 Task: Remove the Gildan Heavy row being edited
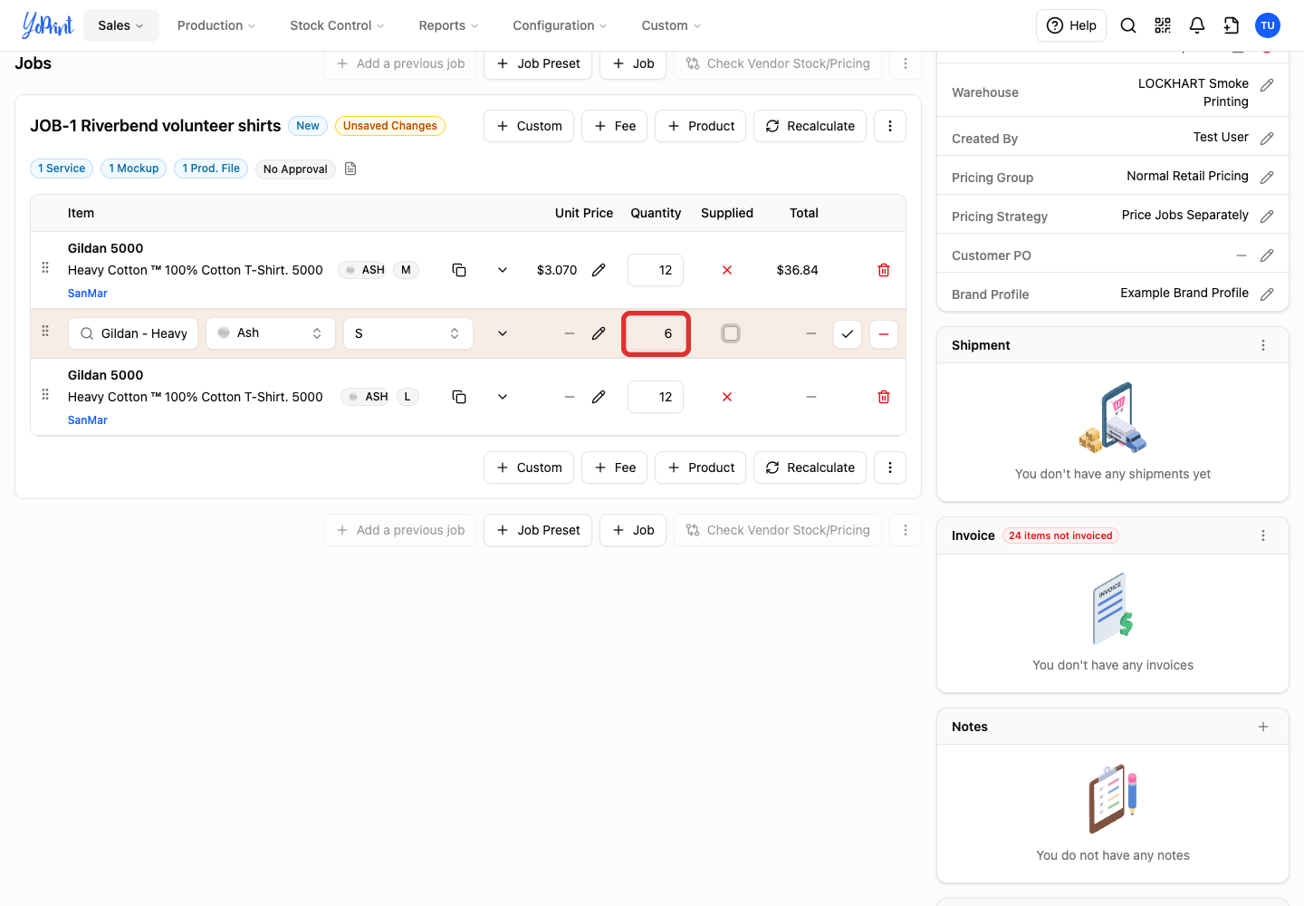pos(884,333)
